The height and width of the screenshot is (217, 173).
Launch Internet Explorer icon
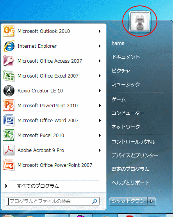9,46
